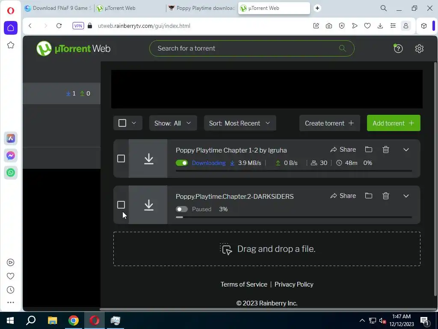Open Windows taskbar search
The image size is (438, 329).
point(31,320)
